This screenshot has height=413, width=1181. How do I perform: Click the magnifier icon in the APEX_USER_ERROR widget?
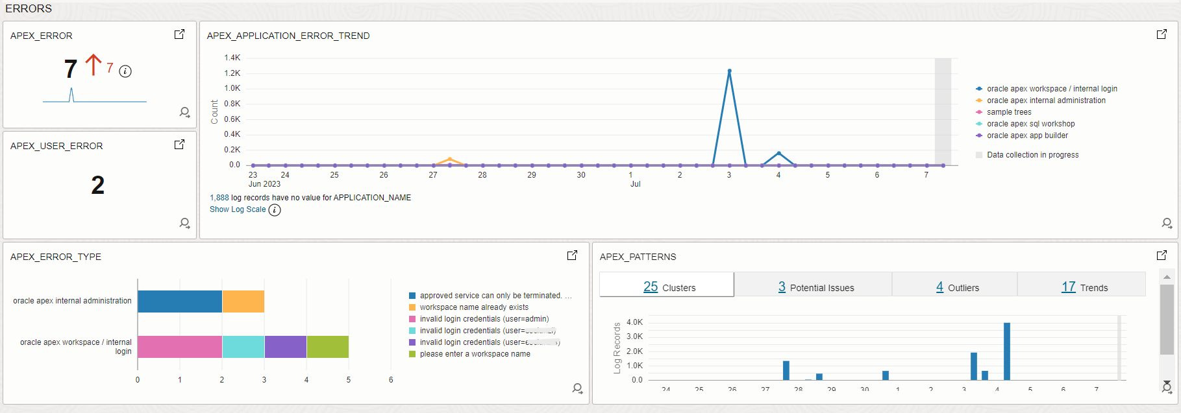coord(185,223)
